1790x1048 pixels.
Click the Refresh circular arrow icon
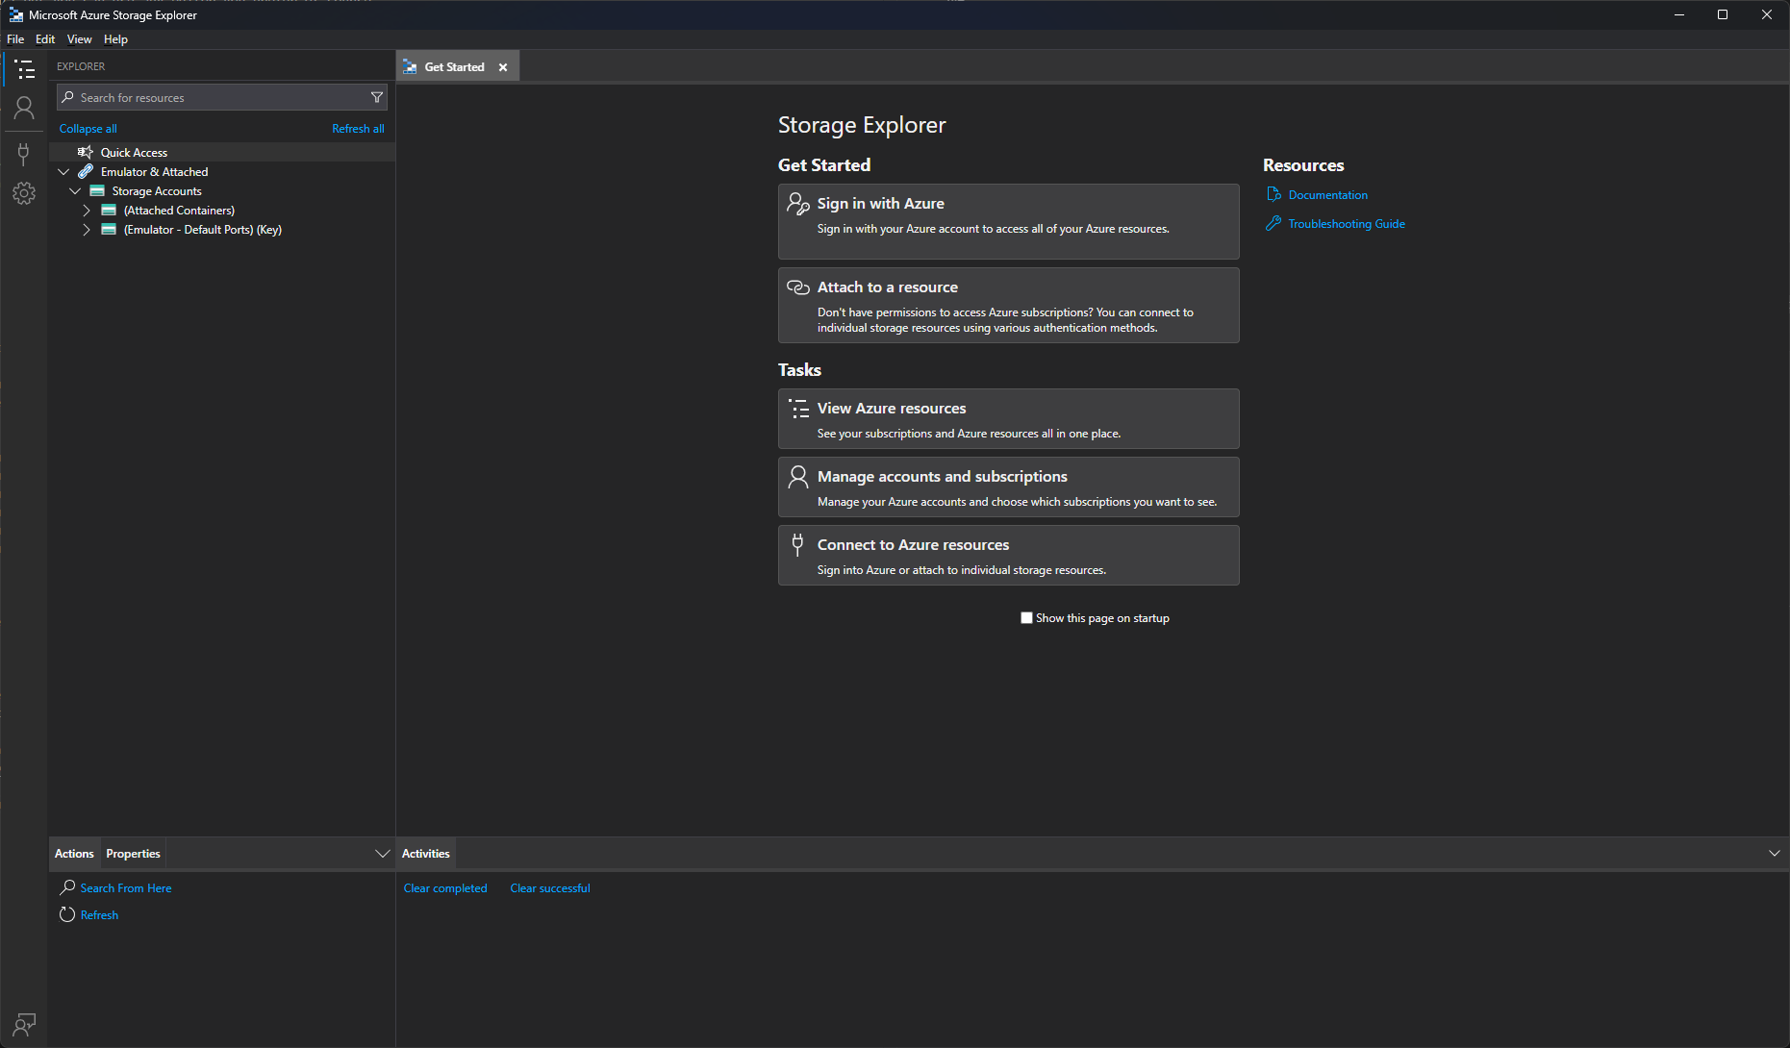pos(67,914)
